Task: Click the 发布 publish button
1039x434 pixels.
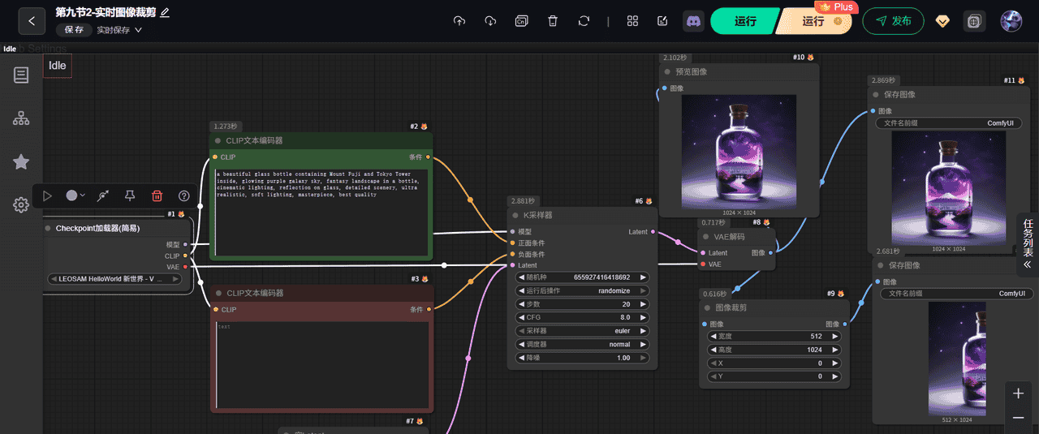Action: [893, 21]
